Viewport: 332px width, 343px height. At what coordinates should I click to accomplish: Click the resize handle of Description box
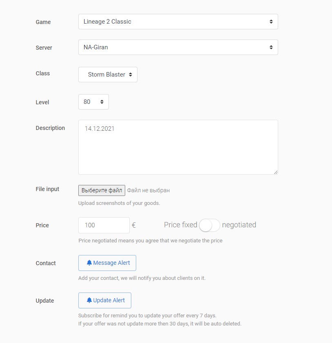pos(275,172)
